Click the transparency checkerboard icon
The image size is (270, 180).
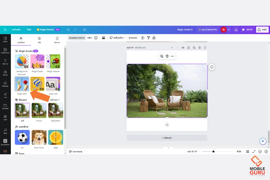click(x=143, y=38)
